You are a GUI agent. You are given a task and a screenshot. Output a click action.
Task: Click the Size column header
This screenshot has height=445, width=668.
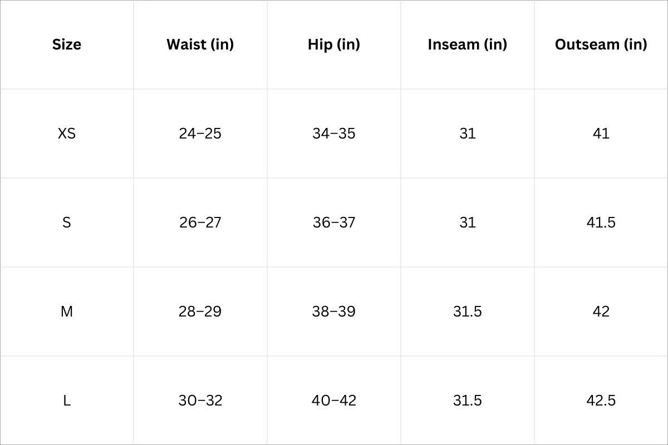(67, 44)
